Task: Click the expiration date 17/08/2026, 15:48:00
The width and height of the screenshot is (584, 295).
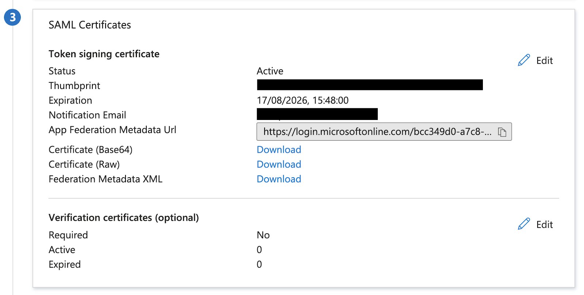Action: [303, 100]
